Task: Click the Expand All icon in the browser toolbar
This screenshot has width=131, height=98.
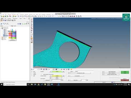Action: (26, 24)
